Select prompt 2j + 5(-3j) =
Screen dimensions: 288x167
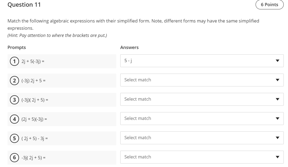33,62
